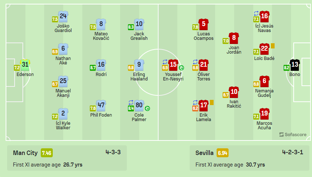Select Man City's 7.46 team rating badge
The image size is (312, 177).
click(x=47, y=153)
